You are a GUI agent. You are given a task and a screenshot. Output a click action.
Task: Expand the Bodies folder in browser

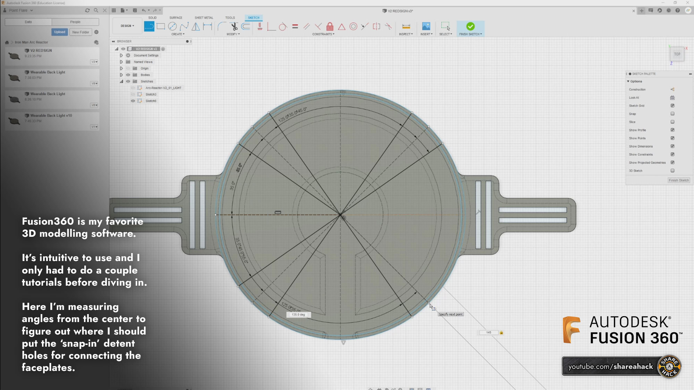[x=121, y=75]
